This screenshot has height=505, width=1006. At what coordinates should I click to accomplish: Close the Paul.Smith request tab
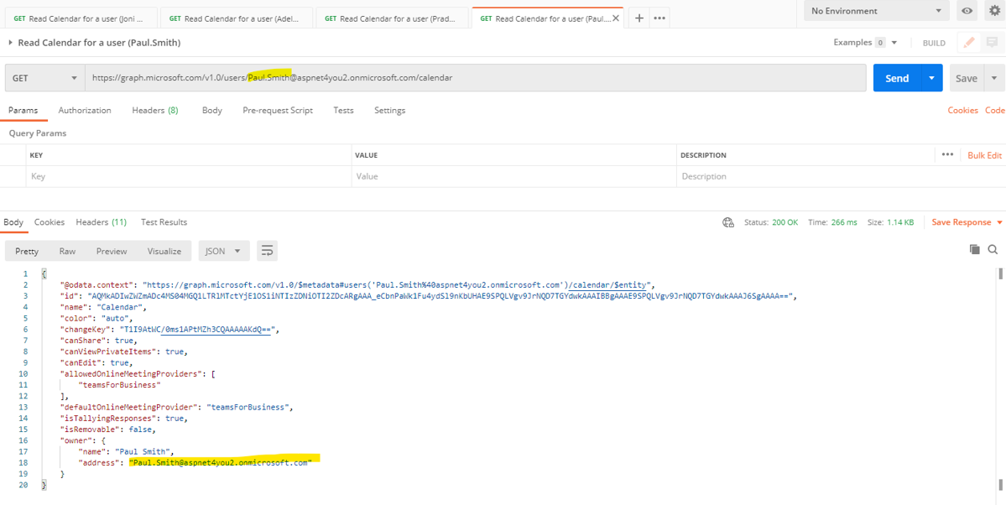pos(616,18)
